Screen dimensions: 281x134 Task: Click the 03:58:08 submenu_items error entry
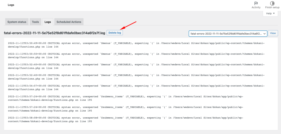(x=125, y=120)
